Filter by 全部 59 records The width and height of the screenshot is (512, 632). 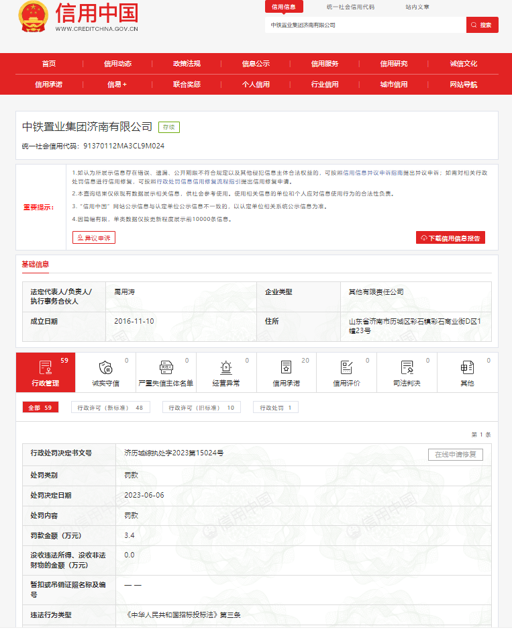coord(40,408)
